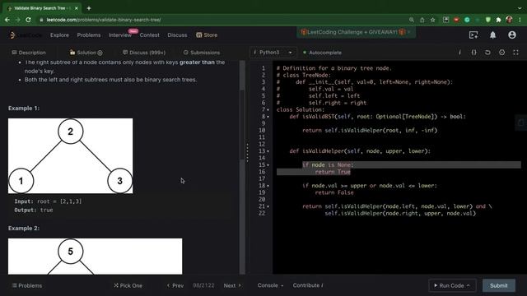This screenshot has height=296, width=527.
Task: Reload the LeetCode page
Action: click(28, 20)
